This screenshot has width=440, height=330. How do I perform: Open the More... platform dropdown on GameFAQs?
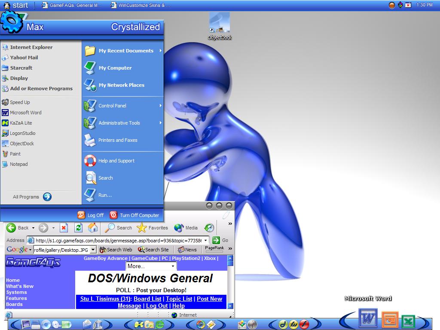151,266
